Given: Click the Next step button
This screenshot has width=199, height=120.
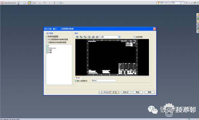Looking at the screenshot, I should 114,92.
